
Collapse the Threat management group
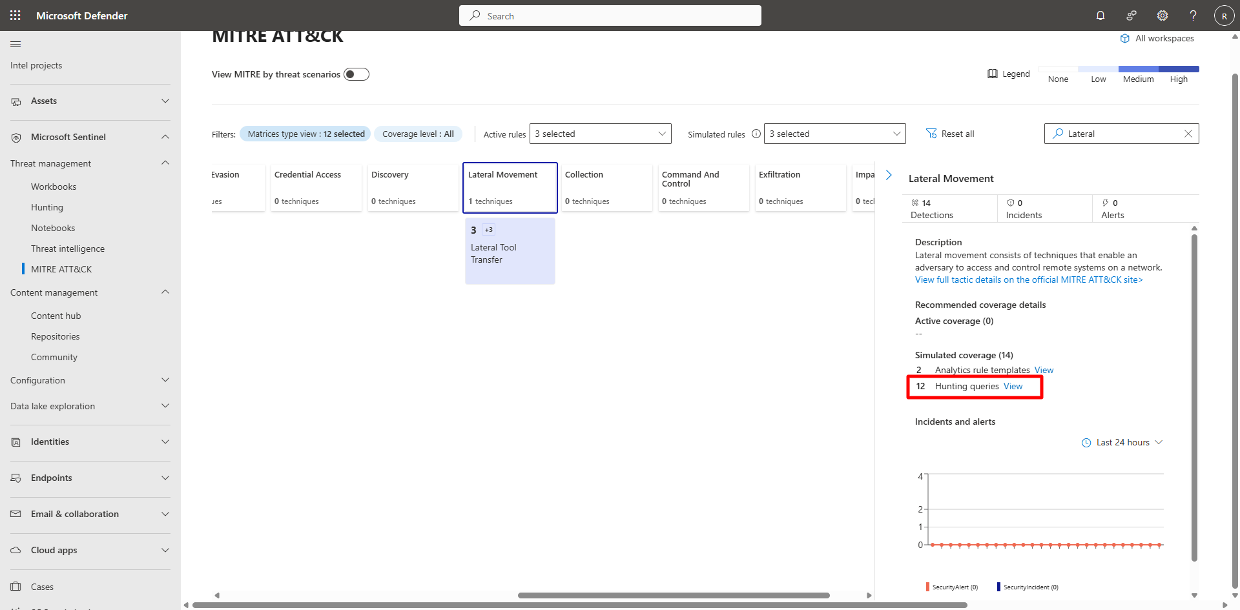(x=165, y=163)
